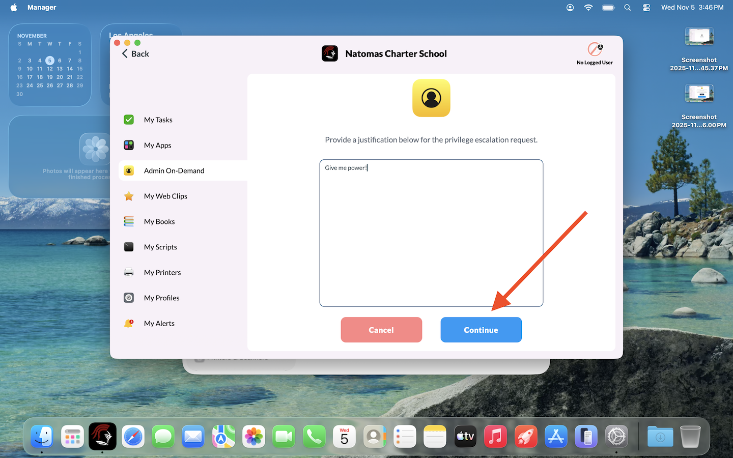Click Continue to submit justification
733x458 pixels.
[481, 330]
